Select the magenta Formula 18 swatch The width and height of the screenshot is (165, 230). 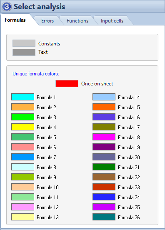click(x=104, y=137)
